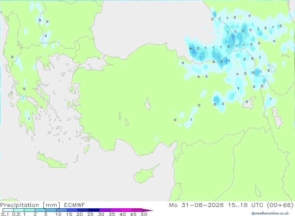Click the violet 30–35 mm legend swatch

coord(105,210)
